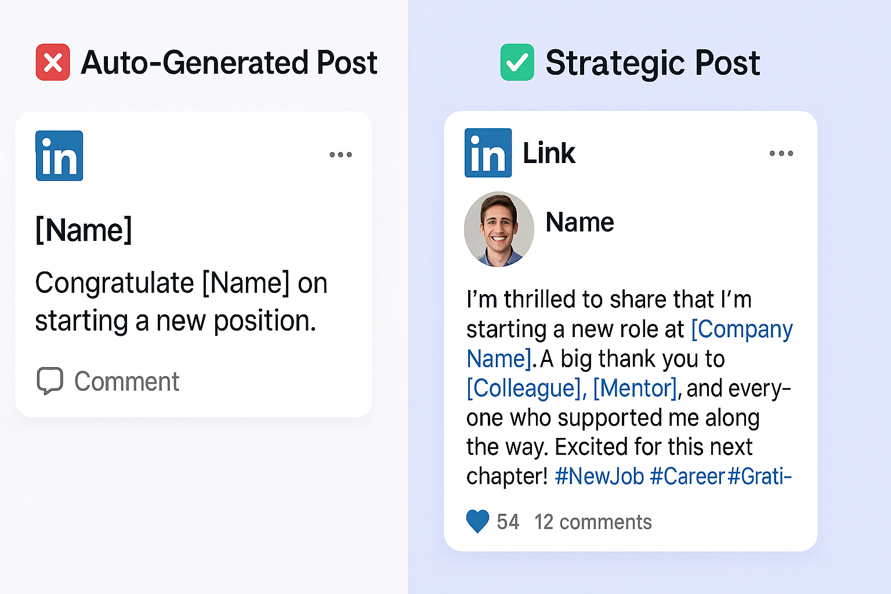Viewport: 891px width, 594px height.
Task: Open the 12 comments link
Action: [x=593, y=522]
